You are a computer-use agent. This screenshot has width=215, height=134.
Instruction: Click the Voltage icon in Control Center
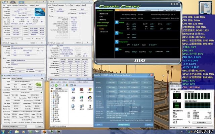pos(117,22)
